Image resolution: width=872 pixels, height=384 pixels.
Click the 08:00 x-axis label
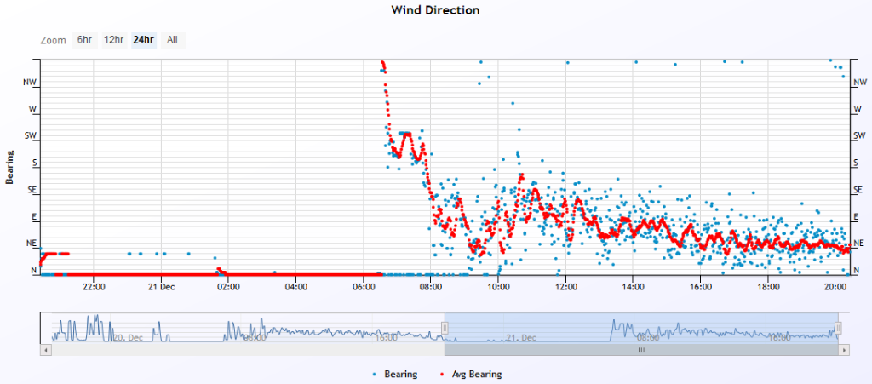(430, 287)
